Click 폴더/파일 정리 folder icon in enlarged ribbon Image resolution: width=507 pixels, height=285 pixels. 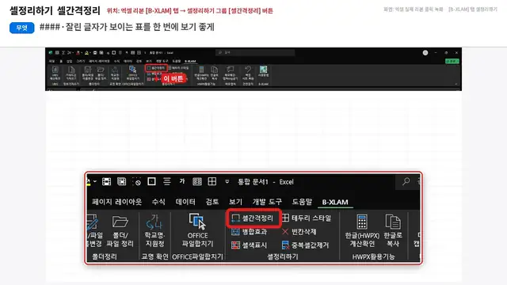click(120, 222)
